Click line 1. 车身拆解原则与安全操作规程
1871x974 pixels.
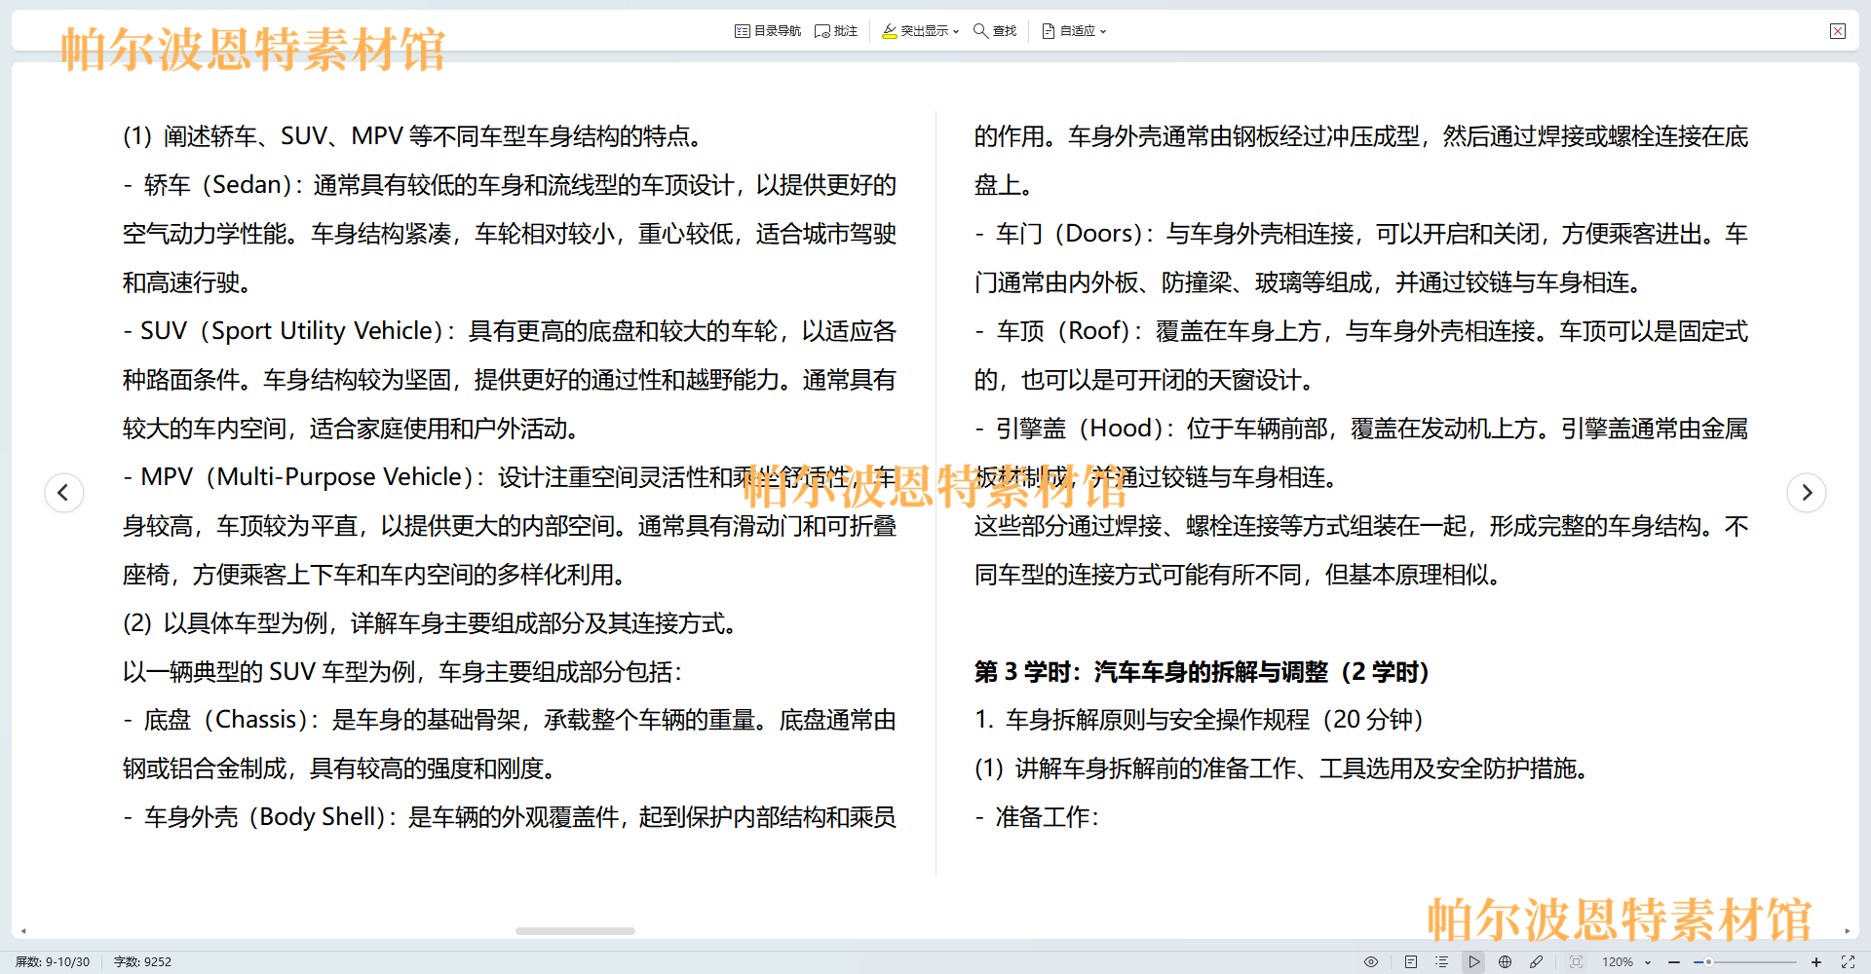point(1200,720)
